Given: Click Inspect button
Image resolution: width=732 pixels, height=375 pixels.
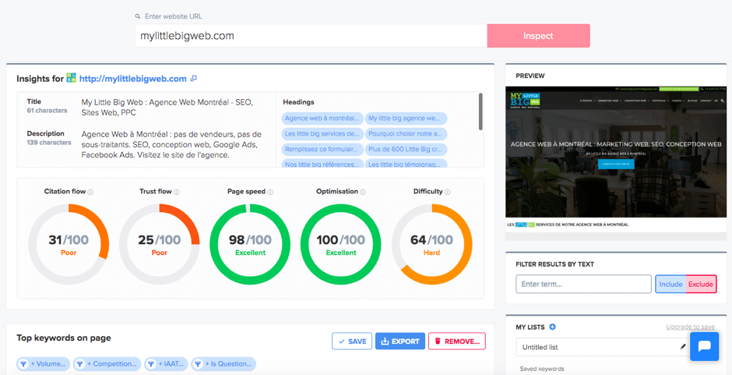Looking at the screenshot, I should (538, 36).
